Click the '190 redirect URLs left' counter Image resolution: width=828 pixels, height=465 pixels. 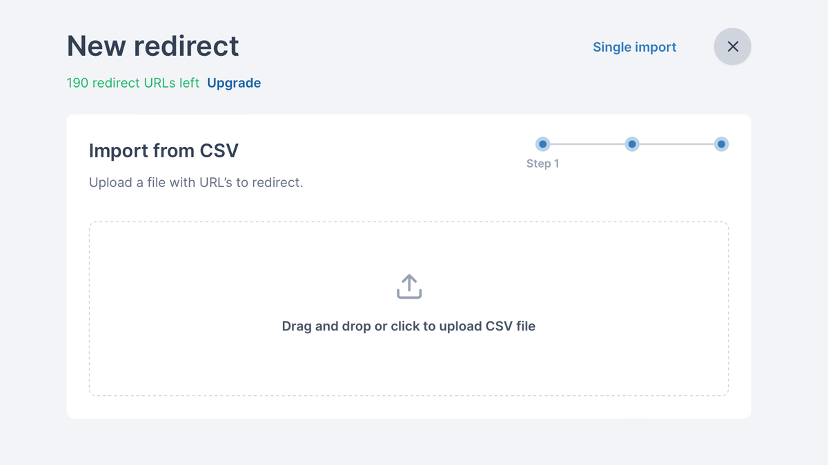pyautogui.click(x=132, y=83)
